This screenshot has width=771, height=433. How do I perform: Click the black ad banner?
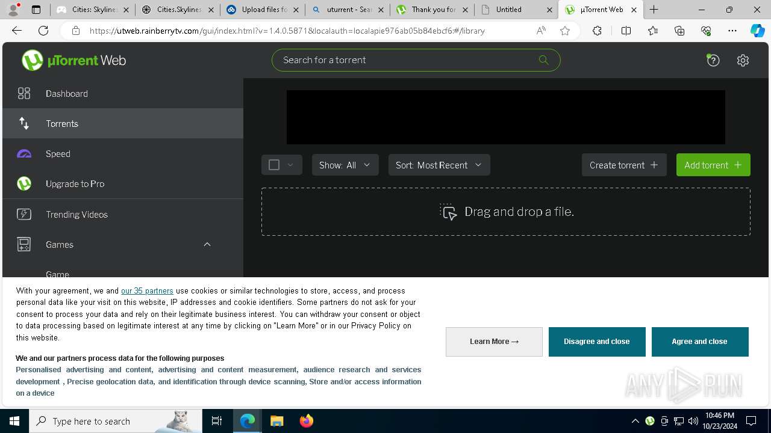[x=506, y=117]
